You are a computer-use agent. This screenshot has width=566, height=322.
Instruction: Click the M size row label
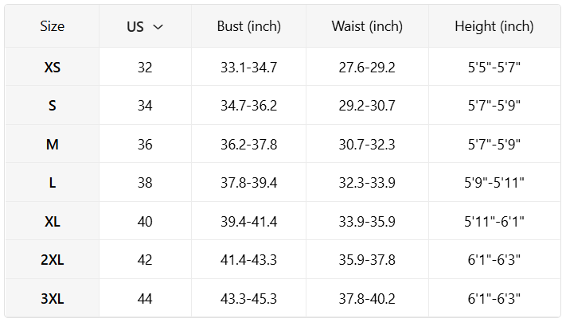[x=53, y=145]
